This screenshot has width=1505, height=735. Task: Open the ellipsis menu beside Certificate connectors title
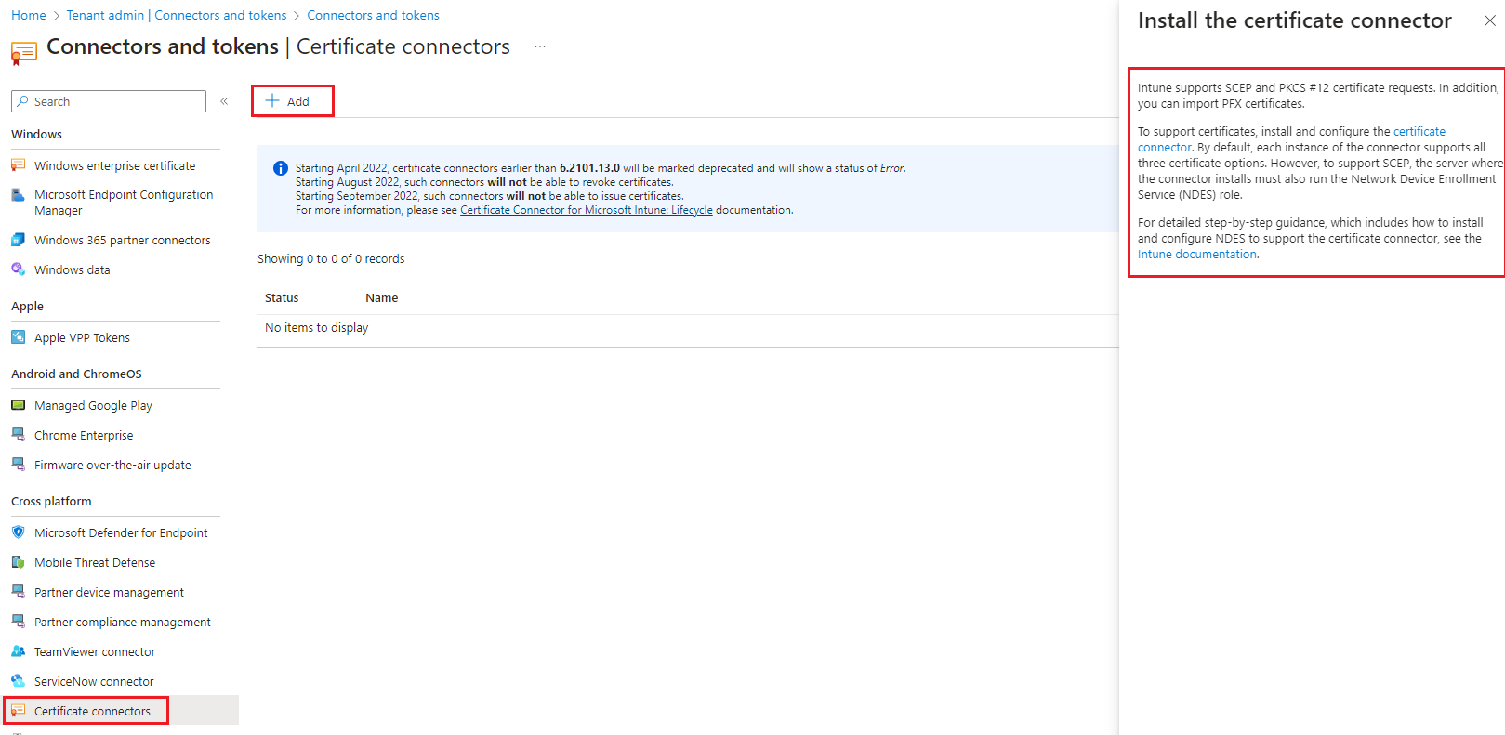pos(539,46)
